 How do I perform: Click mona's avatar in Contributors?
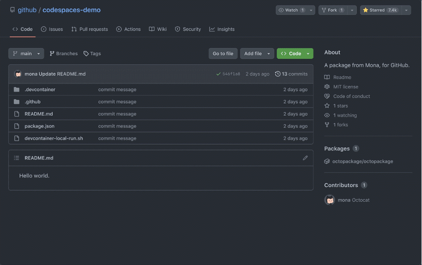coord(330,200)
